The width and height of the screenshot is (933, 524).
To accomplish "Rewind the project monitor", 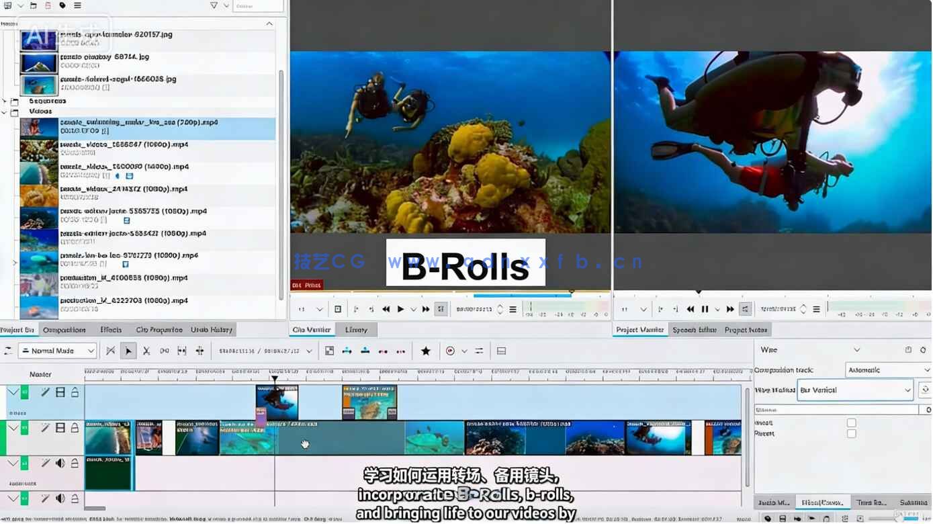I will pyautogui.click(x=691, y=309).
